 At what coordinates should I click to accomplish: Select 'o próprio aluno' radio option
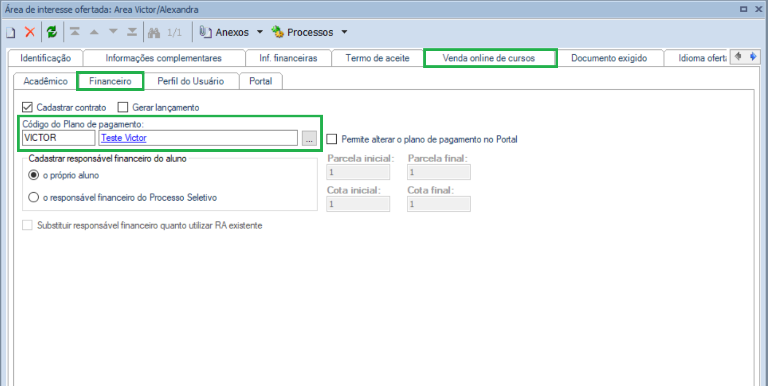click(34, 175)
